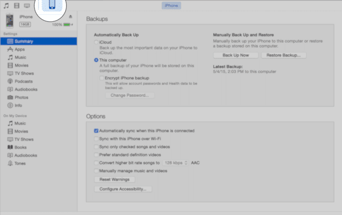Click the iPhone device icon in toolbar
342x215 pixels.
coord(52,4)
